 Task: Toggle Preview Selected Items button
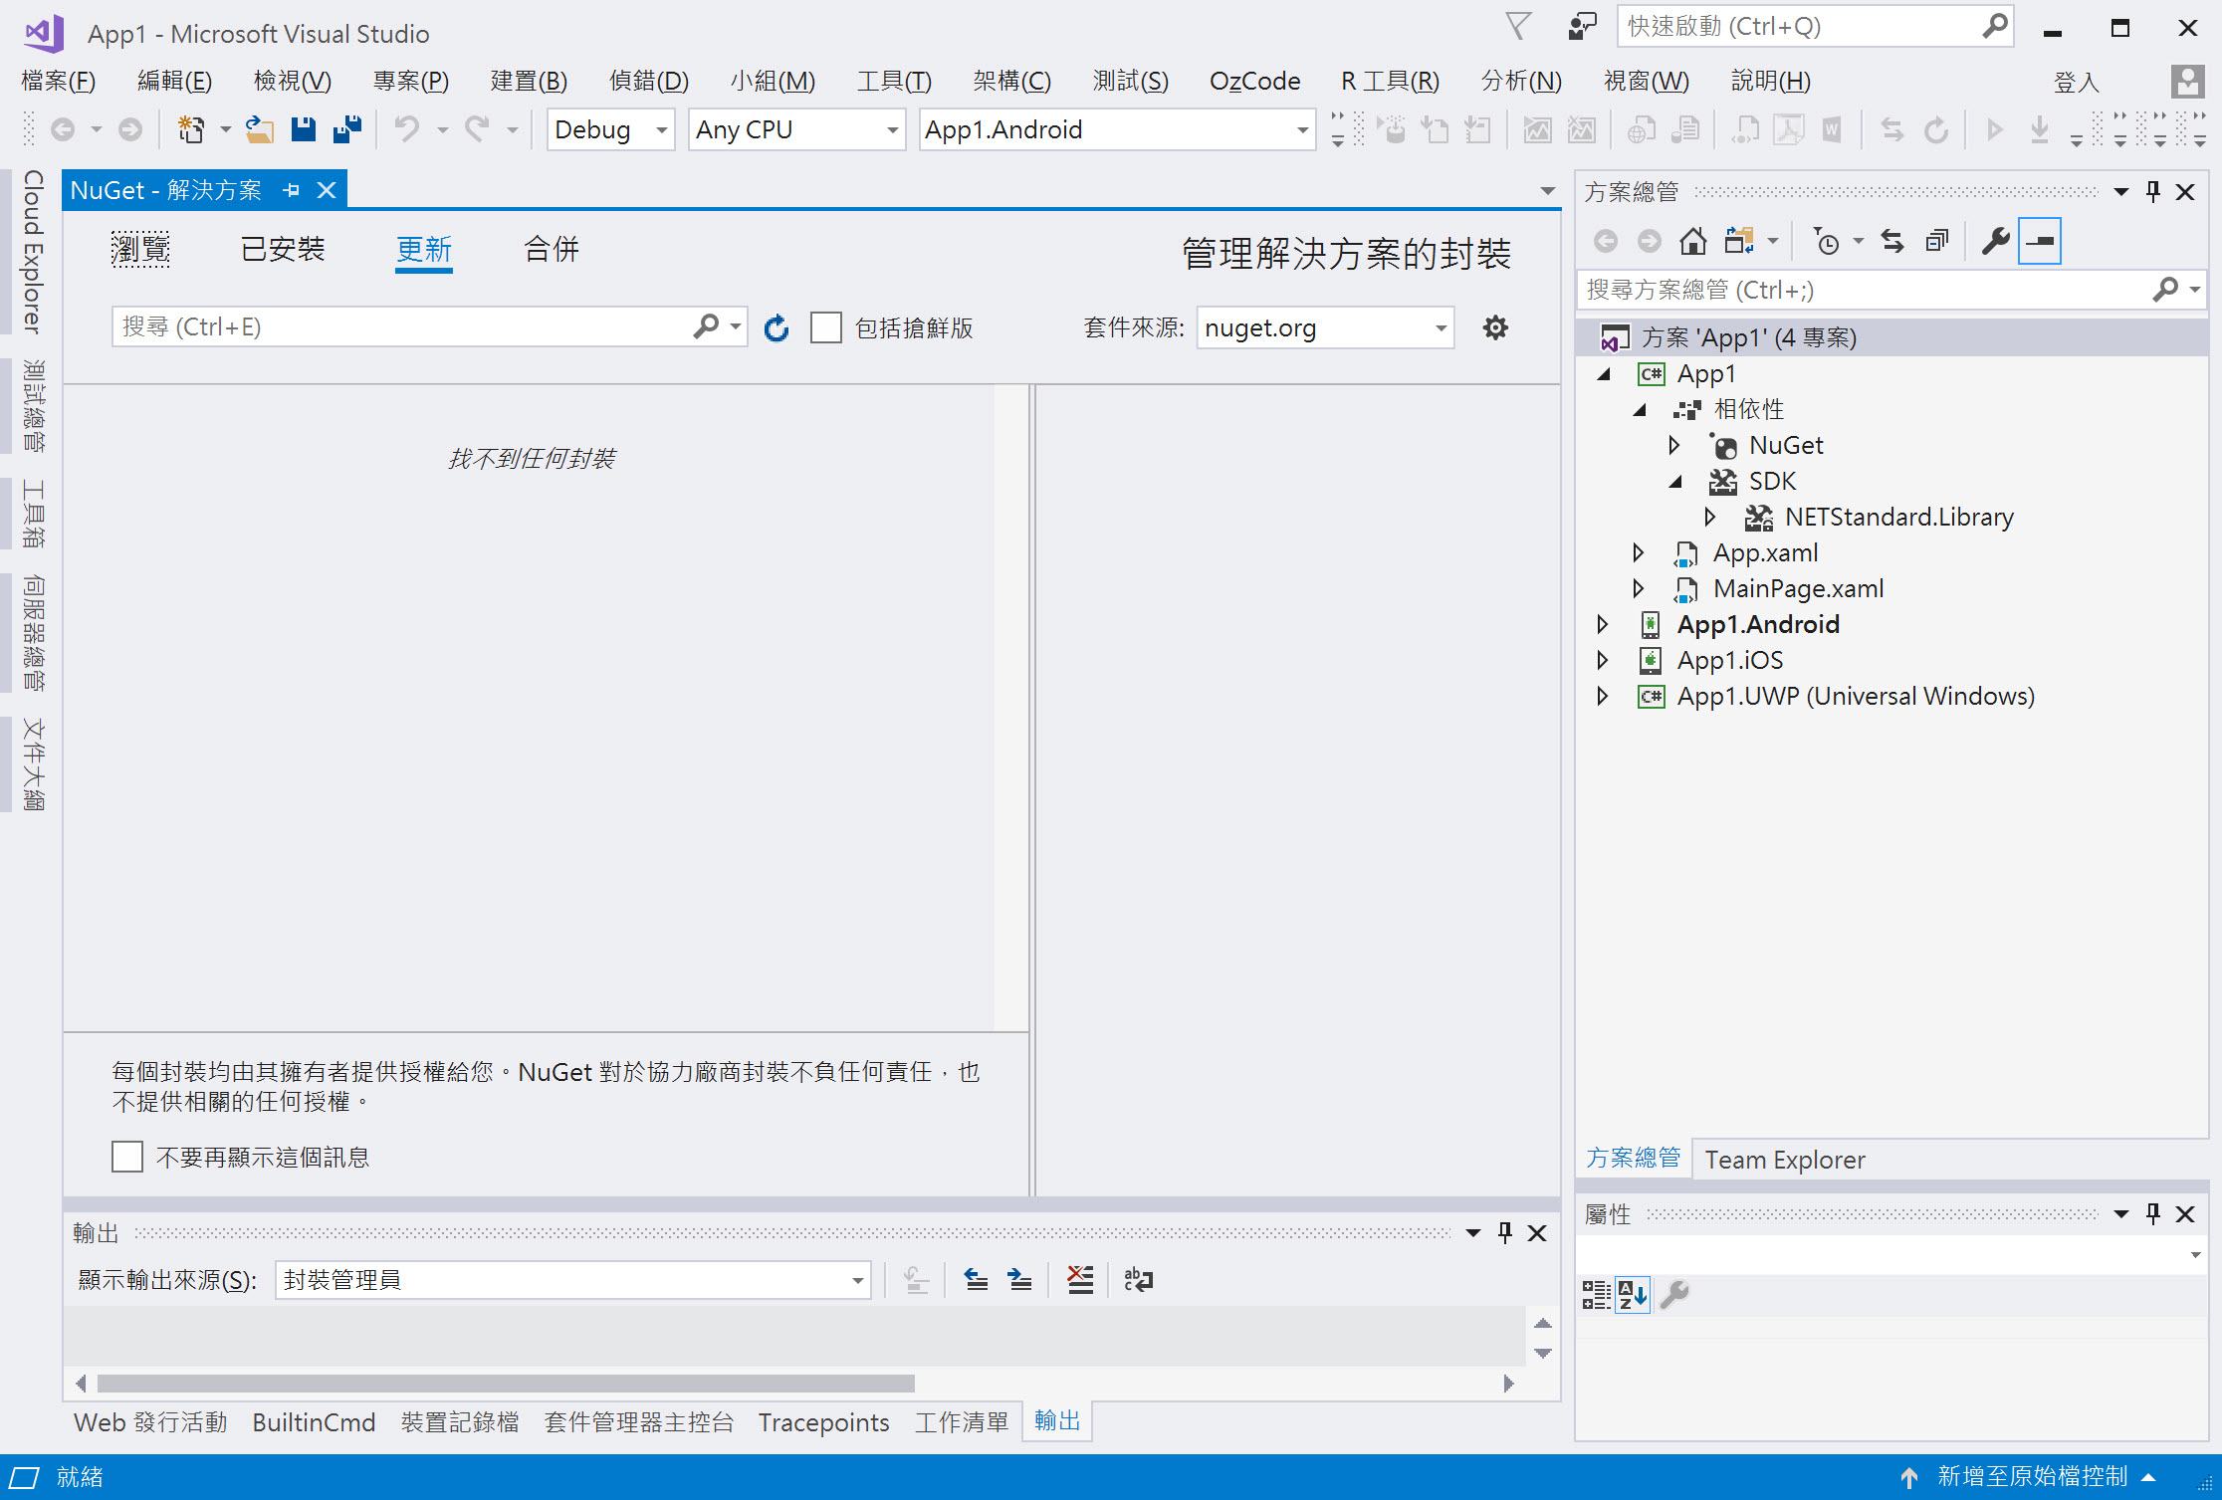coord(2040,241)
